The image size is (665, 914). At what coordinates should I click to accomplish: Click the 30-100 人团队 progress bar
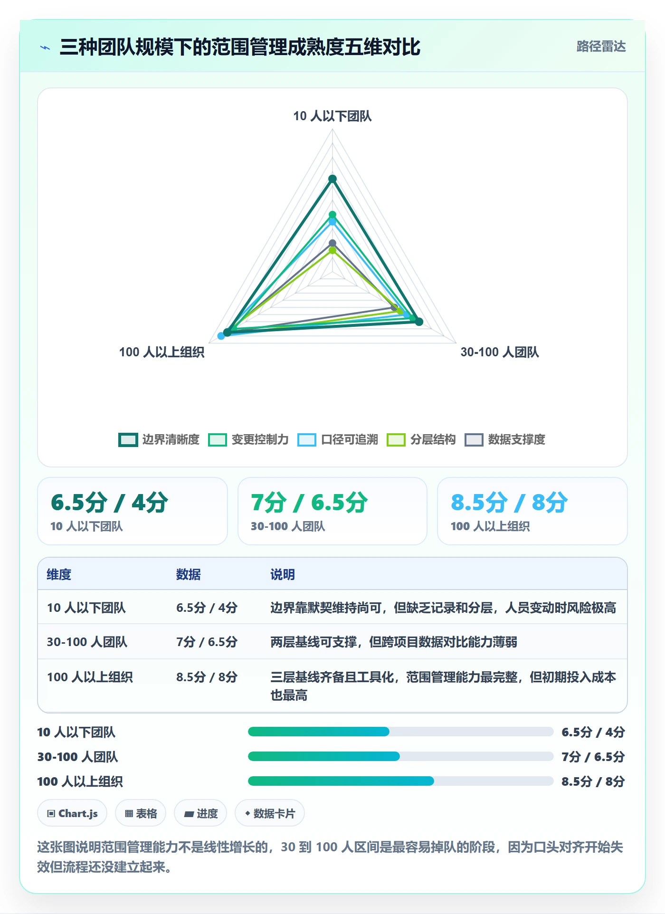point(400,756)
